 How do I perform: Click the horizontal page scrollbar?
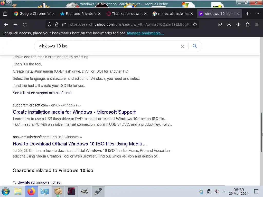tap(125, 185)
